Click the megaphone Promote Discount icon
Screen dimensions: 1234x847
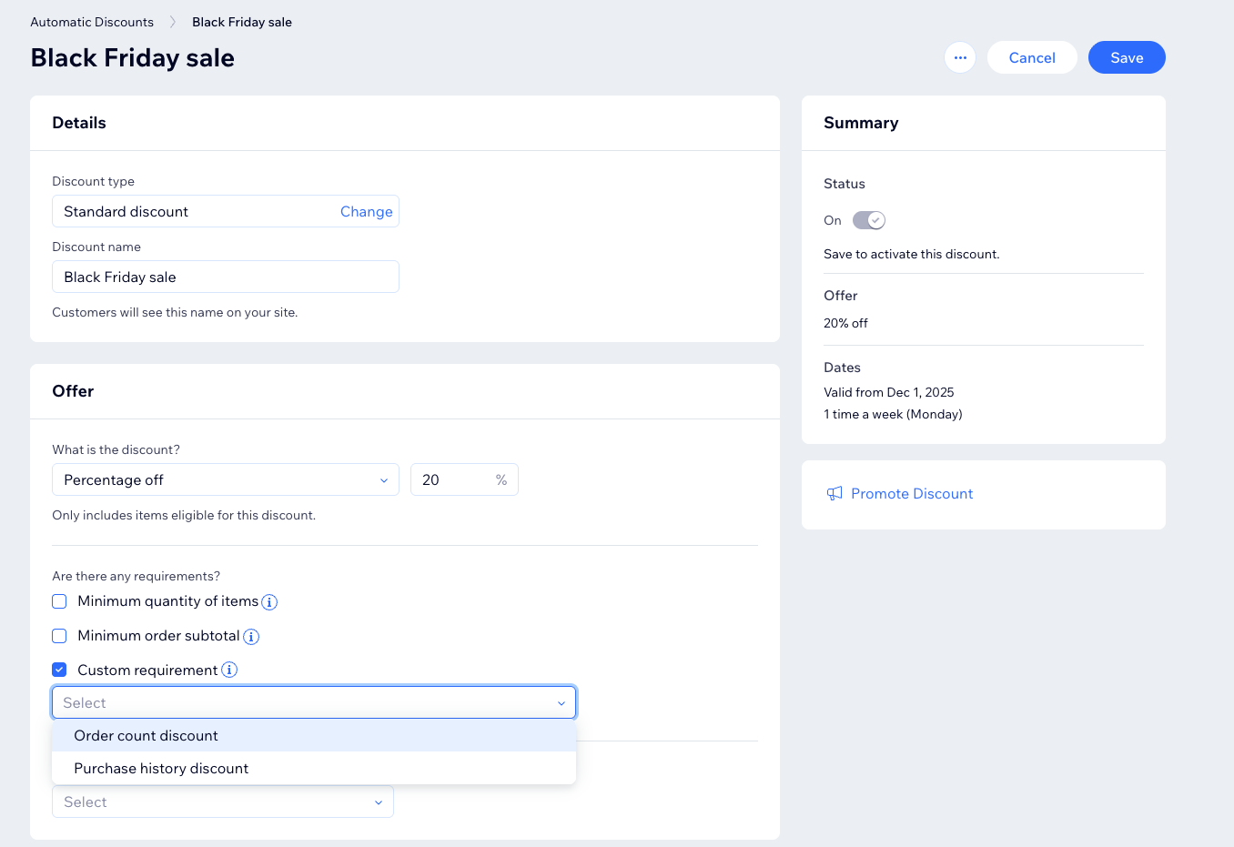[834, 494]
